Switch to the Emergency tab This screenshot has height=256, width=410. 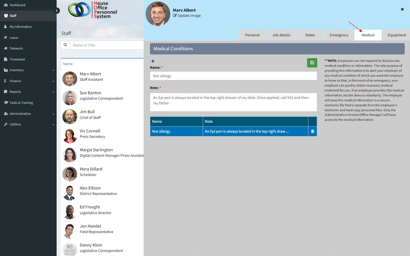coord(339,35)
